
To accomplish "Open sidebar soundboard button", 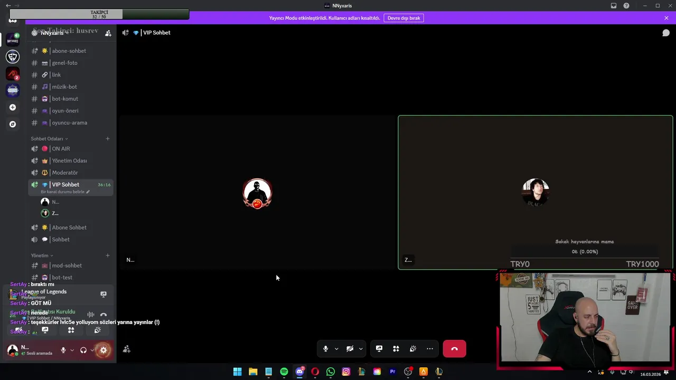I will (97, 330).
